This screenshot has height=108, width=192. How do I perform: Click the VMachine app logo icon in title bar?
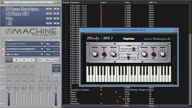click(x=2, y=2)
